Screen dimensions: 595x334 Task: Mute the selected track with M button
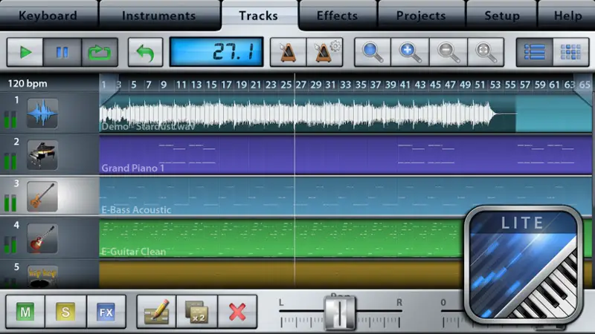[25, 312]
